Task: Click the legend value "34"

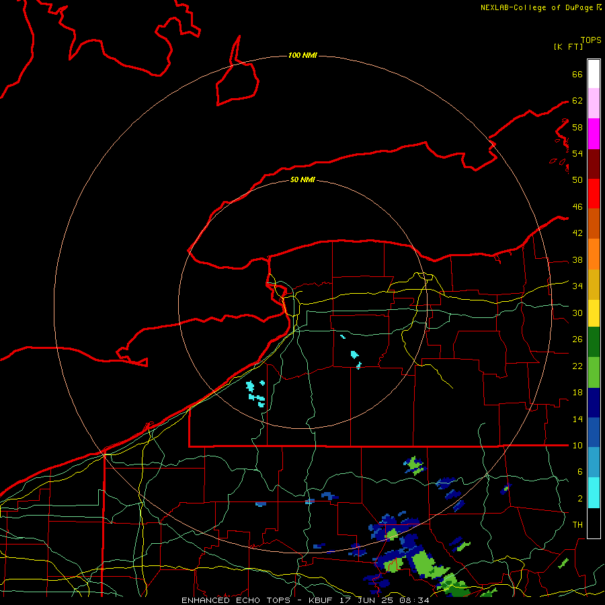Action: coord(577,286)
